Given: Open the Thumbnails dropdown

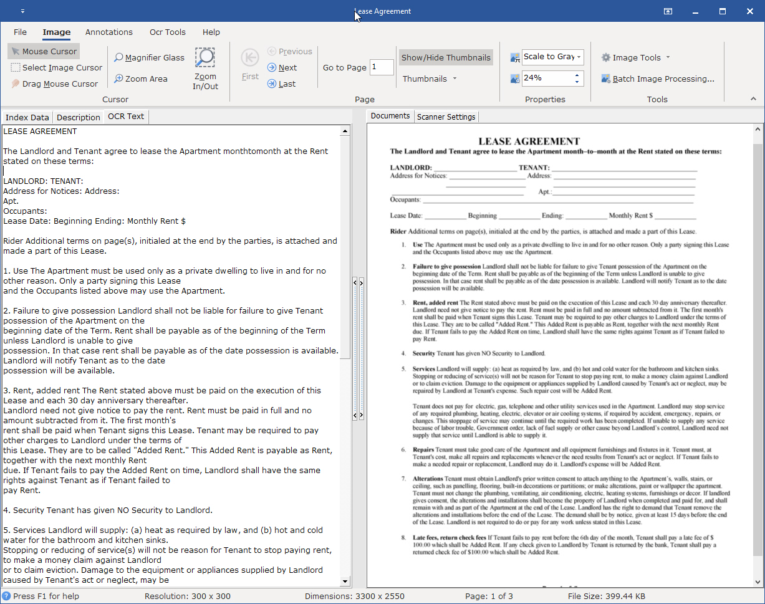Looking at the screenshot, I should pos(431,79).
